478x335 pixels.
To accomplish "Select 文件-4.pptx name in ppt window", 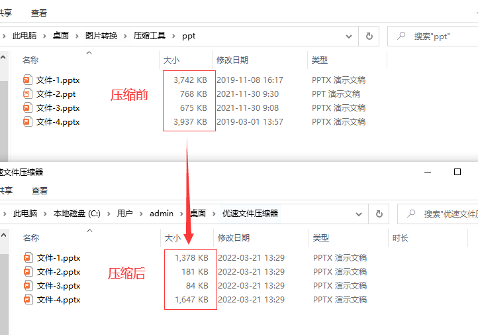I will tap(58, 122).
